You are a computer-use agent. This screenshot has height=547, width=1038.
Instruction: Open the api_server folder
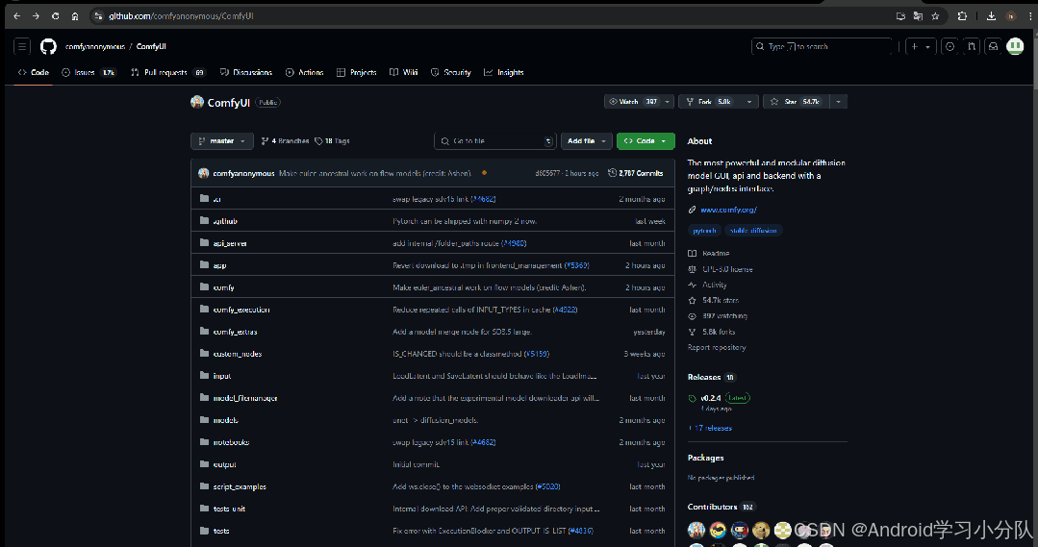(x=230, y=243)
